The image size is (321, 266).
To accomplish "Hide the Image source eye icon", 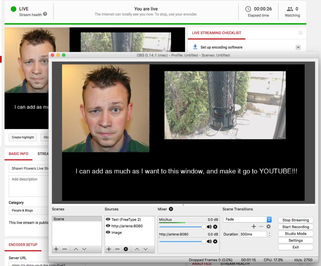I will (108, 233).
